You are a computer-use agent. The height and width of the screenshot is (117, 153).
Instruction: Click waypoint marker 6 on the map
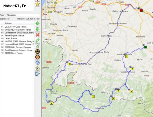tap(114, 98)
